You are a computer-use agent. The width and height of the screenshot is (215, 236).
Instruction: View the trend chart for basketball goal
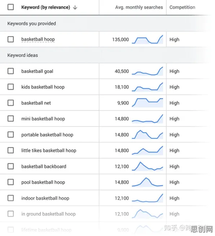[x=147, y=71]
